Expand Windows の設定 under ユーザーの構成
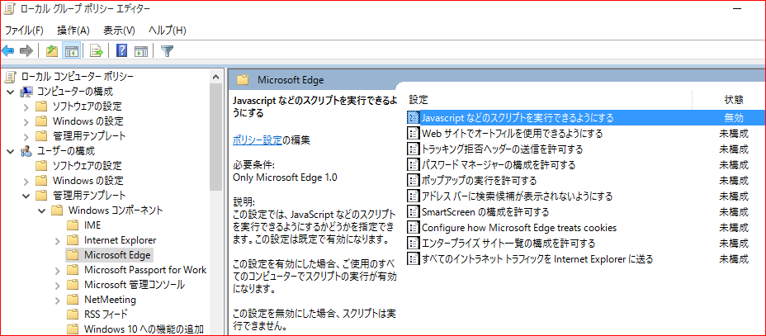This screenshot has height=336, width=766. pos(26,181)
